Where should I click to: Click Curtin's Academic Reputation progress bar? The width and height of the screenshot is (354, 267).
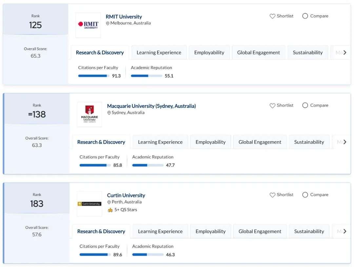click(148, 255)
